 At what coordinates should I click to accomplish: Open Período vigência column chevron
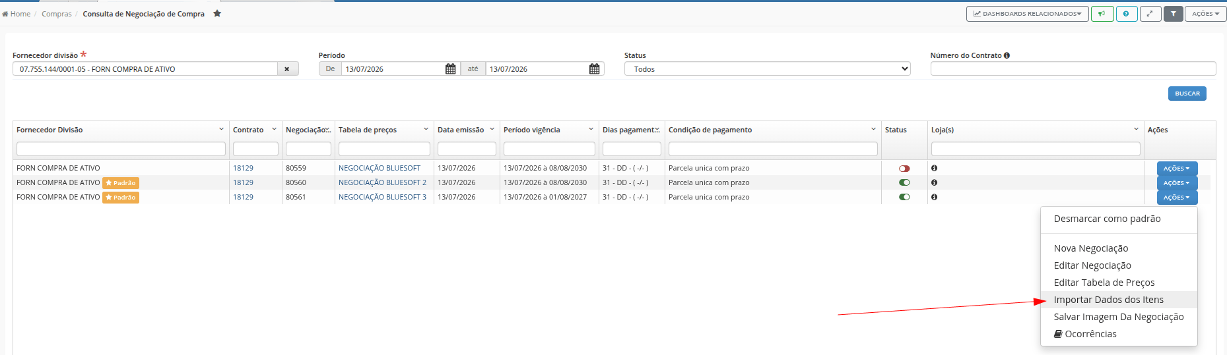coord(591,130)
